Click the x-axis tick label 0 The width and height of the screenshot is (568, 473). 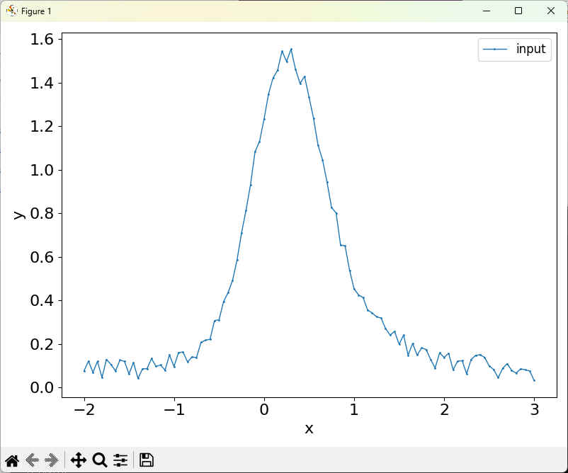pos(264,409)
